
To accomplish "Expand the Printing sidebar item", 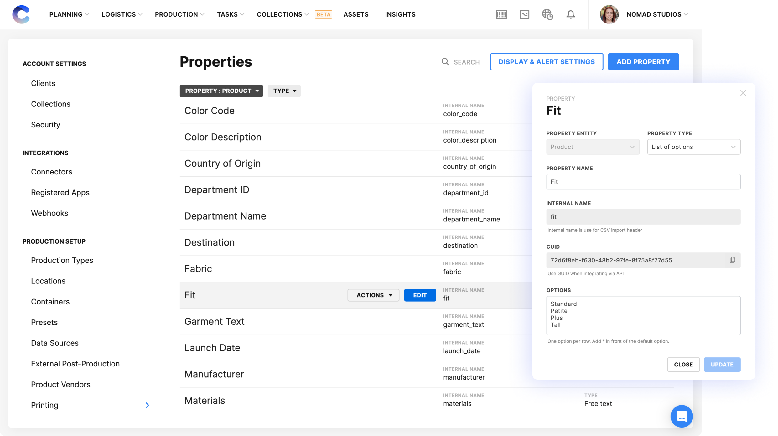I will pyautogui.click(x=147, y=405).
